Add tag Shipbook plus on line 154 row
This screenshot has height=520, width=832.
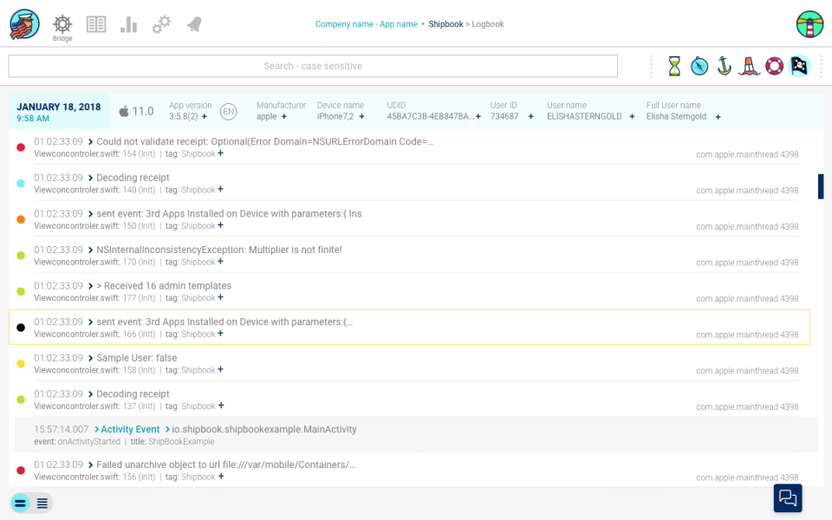pyautogui.click(x=221, y=153)
